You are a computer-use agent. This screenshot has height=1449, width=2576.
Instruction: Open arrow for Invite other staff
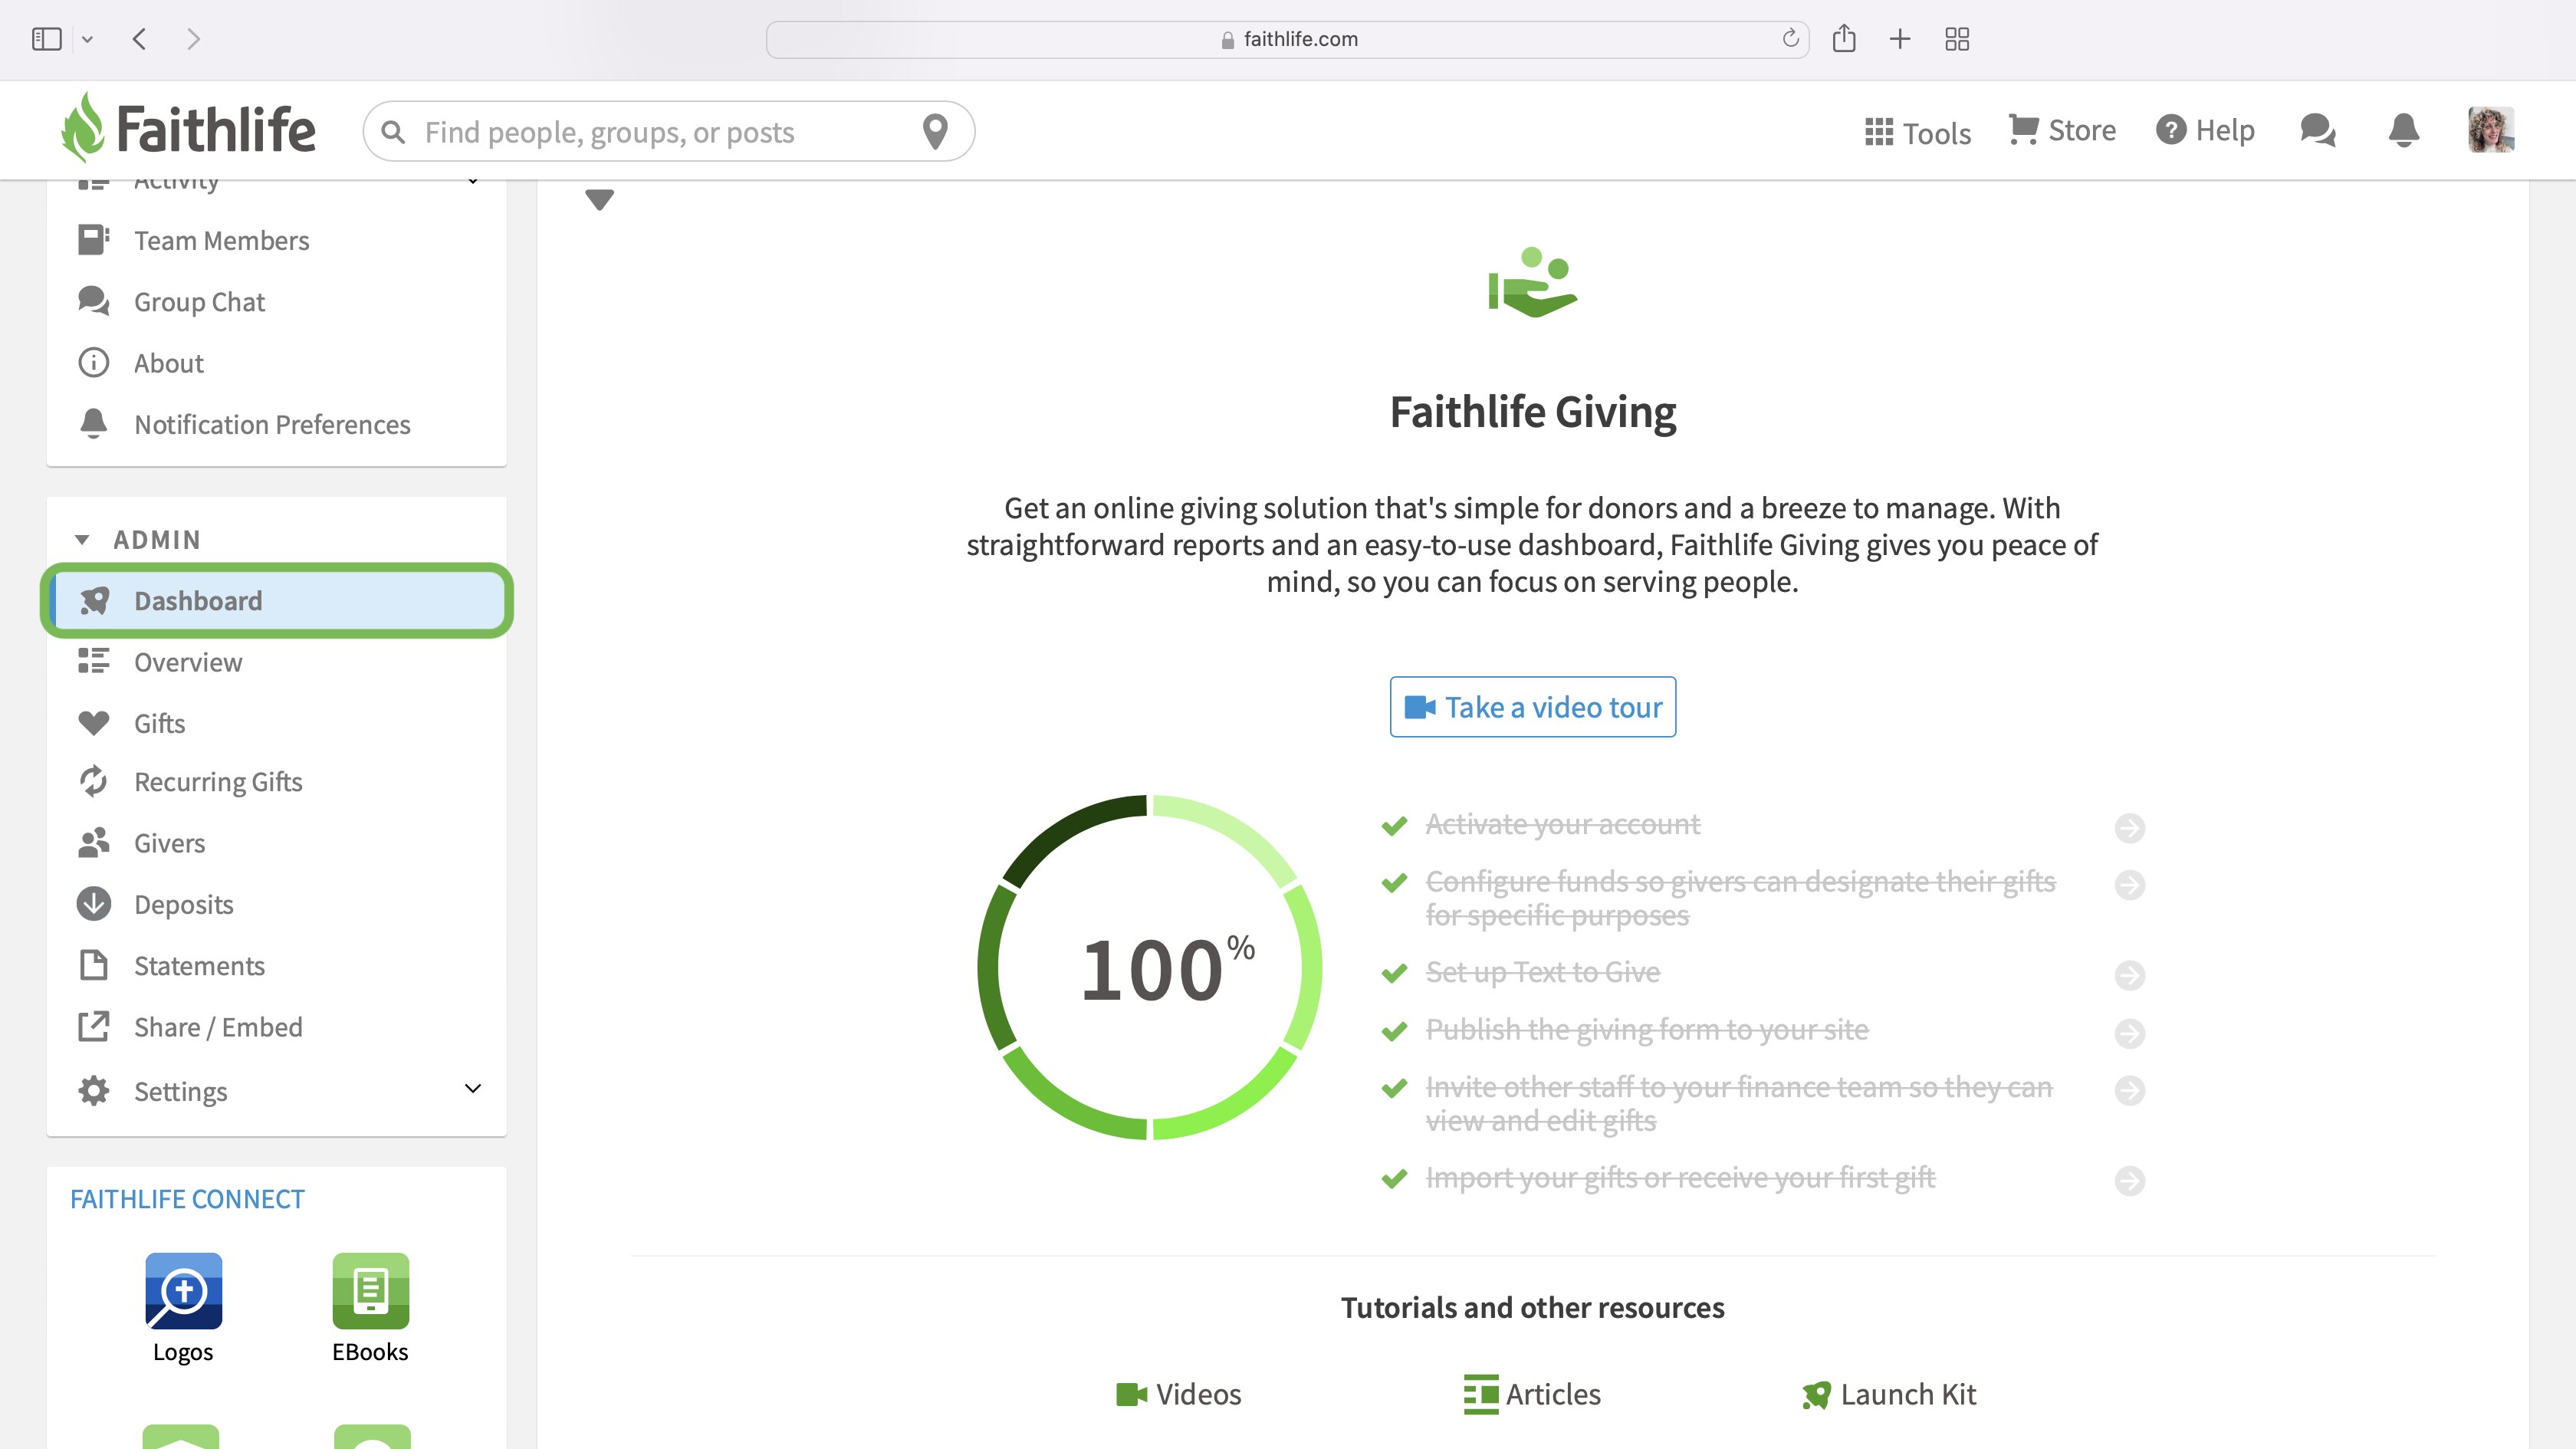[x=2129, y=1090]
